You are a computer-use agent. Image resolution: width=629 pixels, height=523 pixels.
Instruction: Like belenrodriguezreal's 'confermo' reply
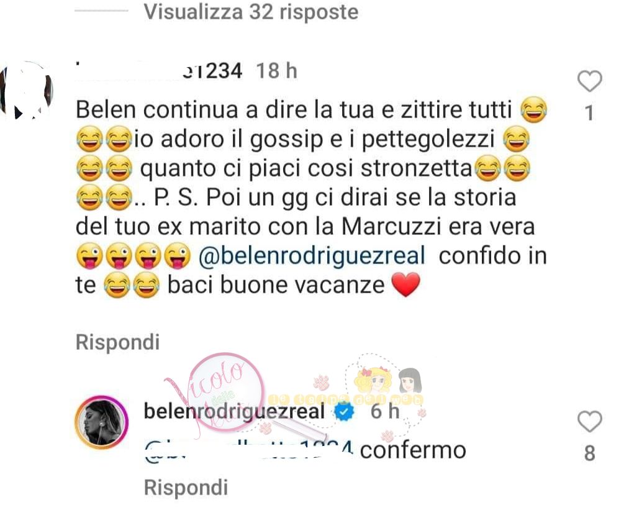coord(589,422)
